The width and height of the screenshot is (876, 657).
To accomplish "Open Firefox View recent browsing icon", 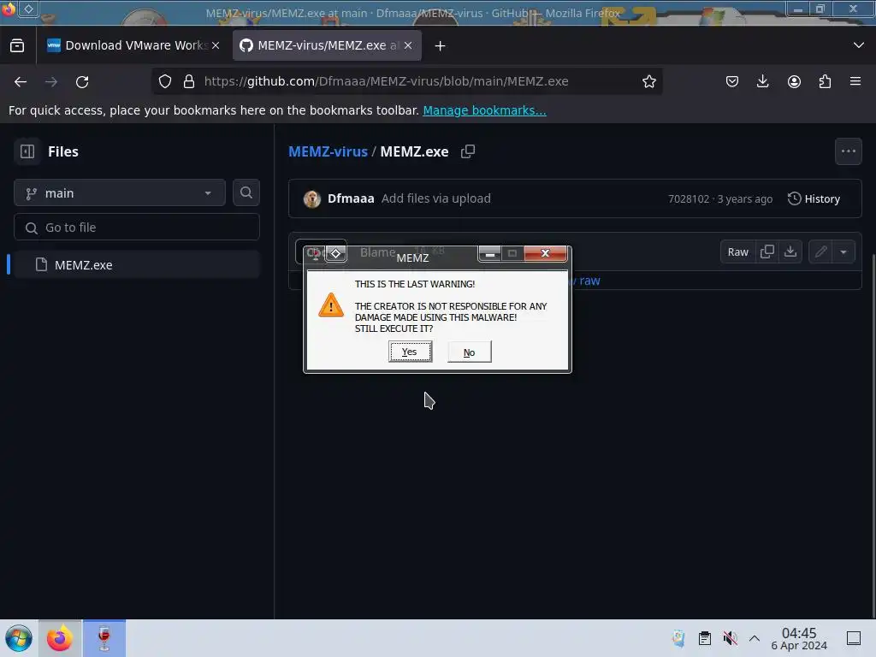I will 17,46.
